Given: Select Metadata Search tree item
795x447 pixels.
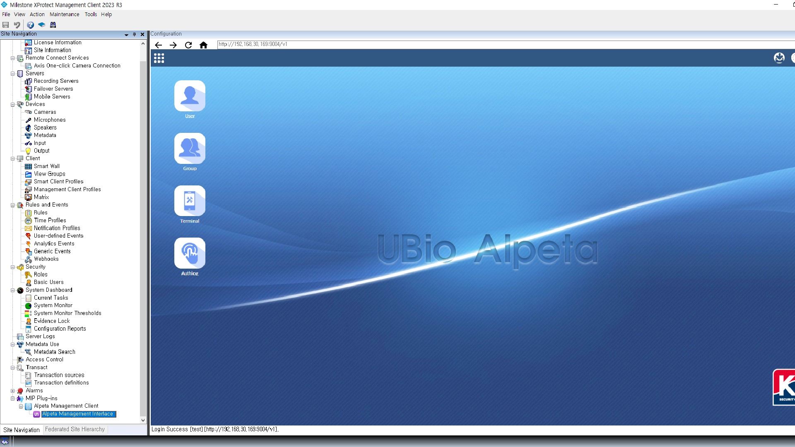Looking at the screenshot, I should pyautogui.click(x=54, y=352).
